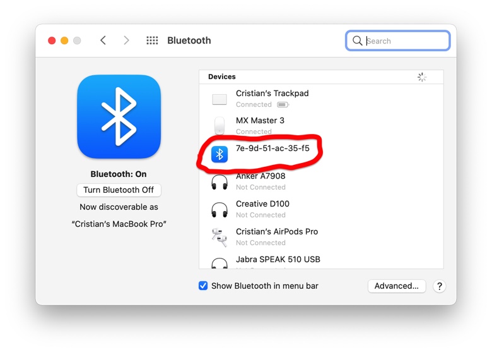Click the Bluetooth: On status label
The height and width of the screenshot is (352, 492).
coord(119,174)
